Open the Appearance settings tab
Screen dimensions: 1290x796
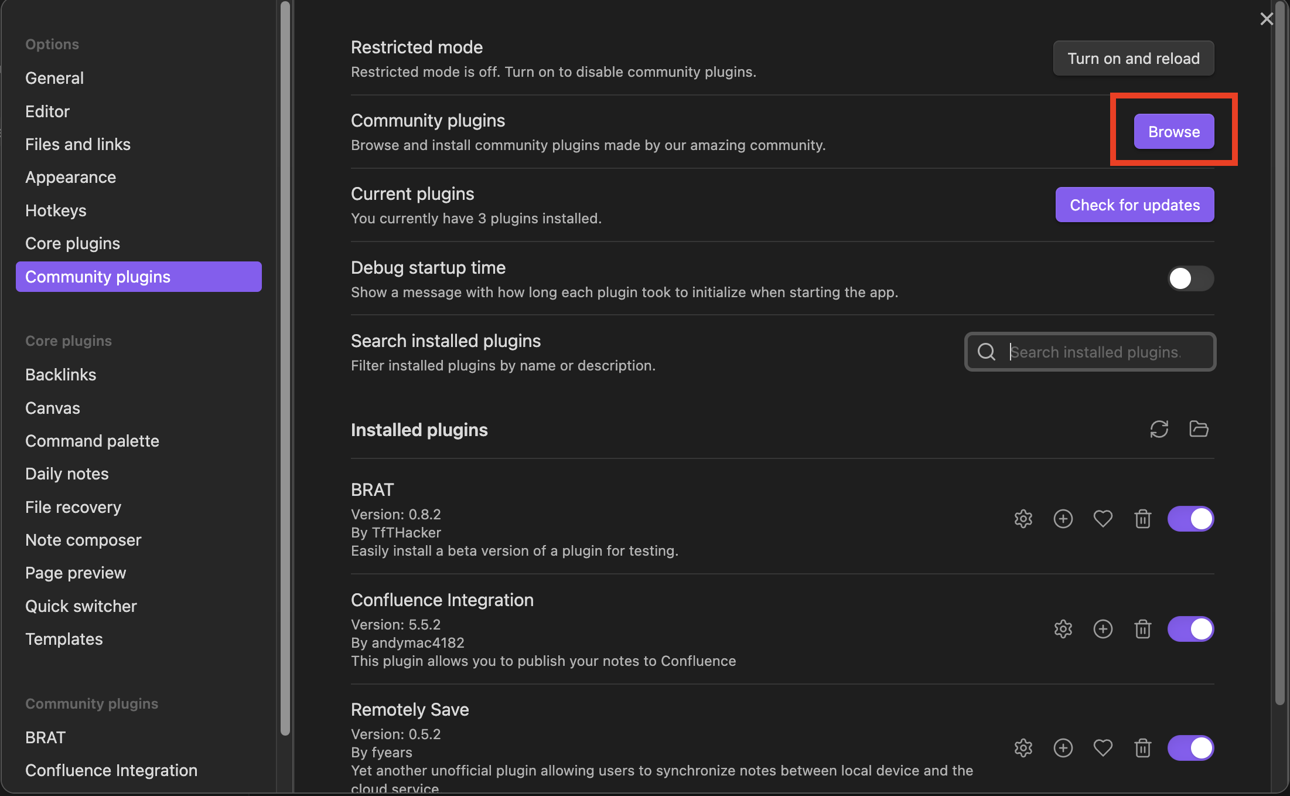coord(70,177)
